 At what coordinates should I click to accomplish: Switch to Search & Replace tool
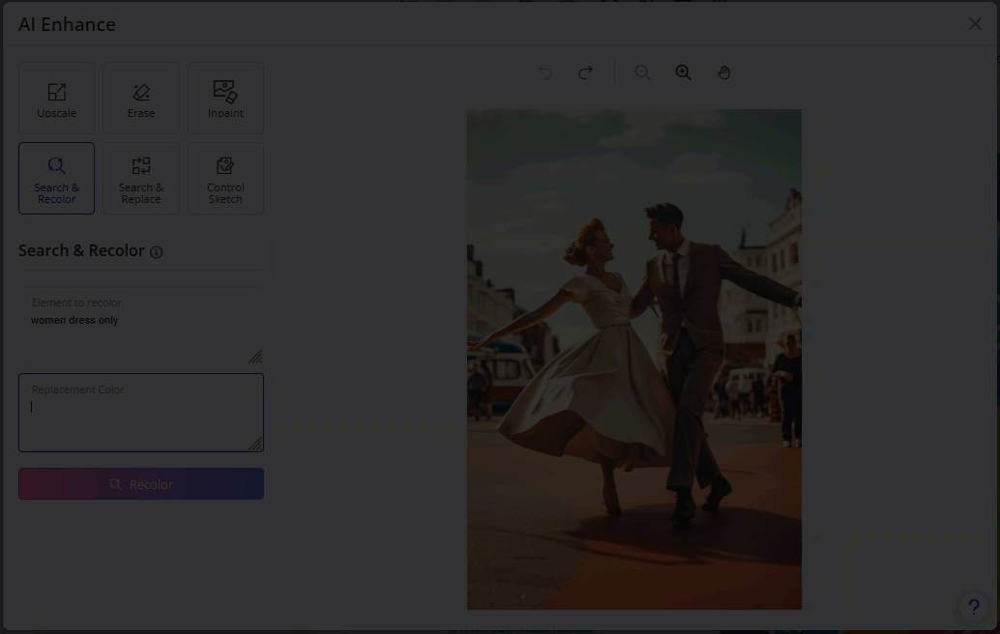[x=141, y=179]
